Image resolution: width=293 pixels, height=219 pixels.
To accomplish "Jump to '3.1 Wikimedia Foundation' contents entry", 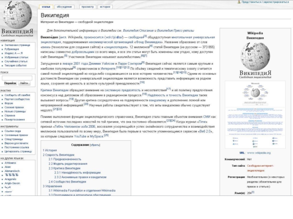I will tap(82, 191).
